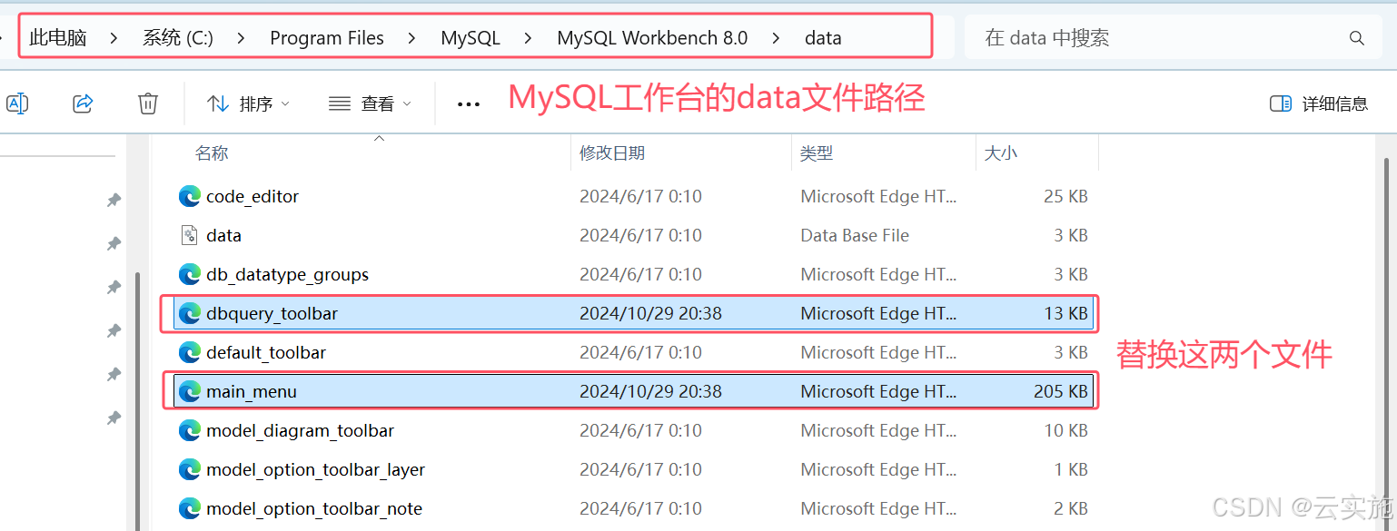Viewport: 1397px width, 531px height.
Task: Click the Delete trash icon
Action: [x=148, y=103]
